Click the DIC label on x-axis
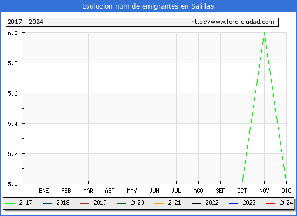297x216 pixels. click(x=286, y=191)
